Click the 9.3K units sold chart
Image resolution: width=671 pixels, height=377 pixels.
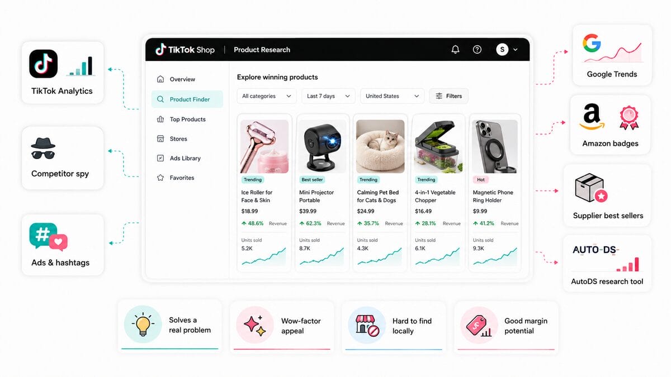(495, 257)
